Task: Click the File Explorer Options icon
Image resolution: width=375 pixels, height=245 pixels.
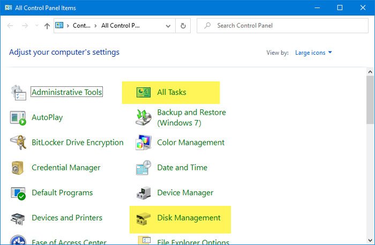Action: [x=145, y=240]
